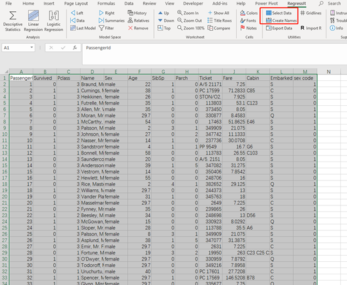
Task: Move Down in worksheet
Action: [166, 21]
